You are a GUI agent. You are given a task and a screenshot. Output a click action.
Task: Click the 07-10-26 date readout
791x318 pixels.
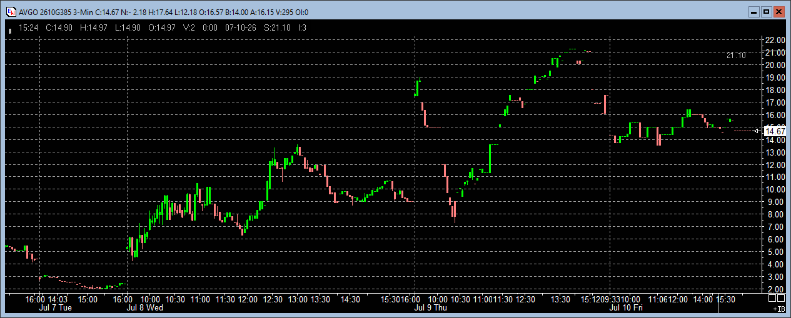240,27
